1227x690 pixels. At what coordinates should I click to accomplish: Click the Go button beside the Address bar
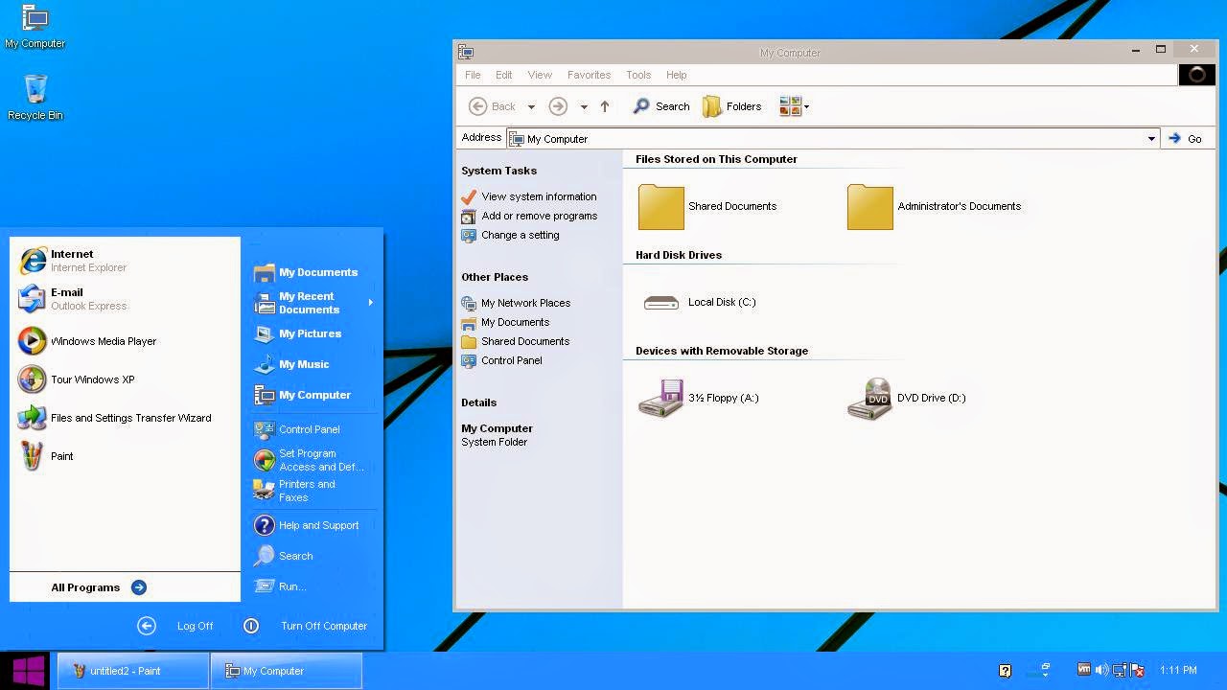click(1185, 139)
